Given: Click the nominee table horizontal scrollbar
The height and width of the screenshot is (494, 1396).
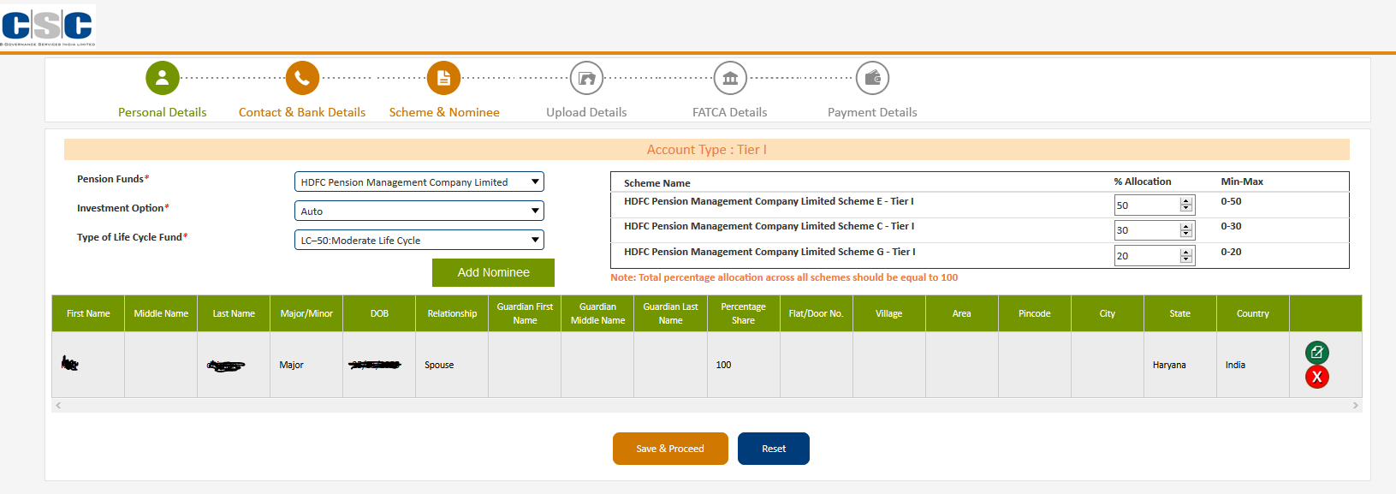Looking at the screenshot, I should 707,405.
